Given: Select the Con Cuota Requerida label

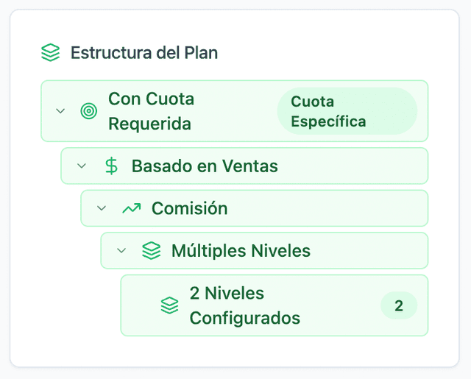Looking at the screenshot, I should point(151,111).
